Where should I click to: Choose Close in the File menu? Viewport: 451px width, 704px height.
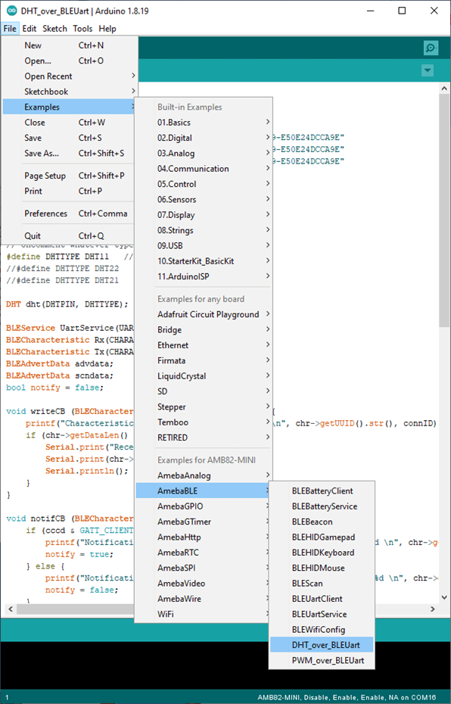tap(68, 122)
